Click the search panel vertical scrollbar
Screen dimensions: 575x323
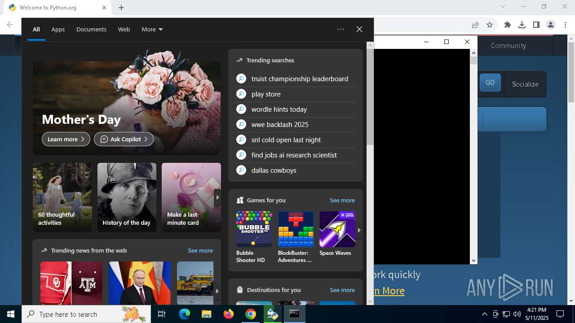(x=370, y=96)
